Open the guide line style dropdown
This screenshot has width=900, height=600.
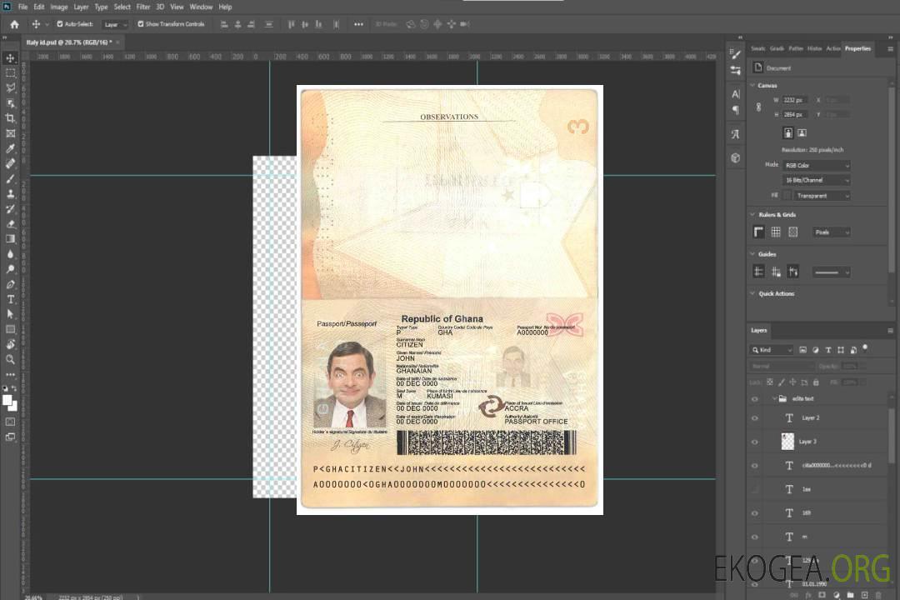832,272
